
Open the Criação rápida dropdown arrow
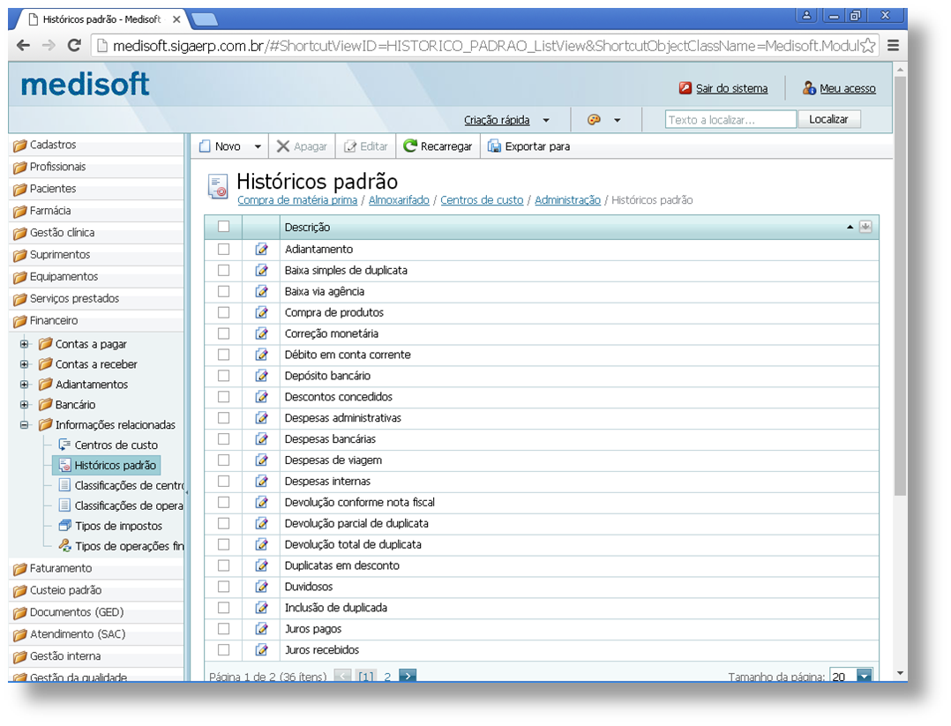tap(546, 120)
